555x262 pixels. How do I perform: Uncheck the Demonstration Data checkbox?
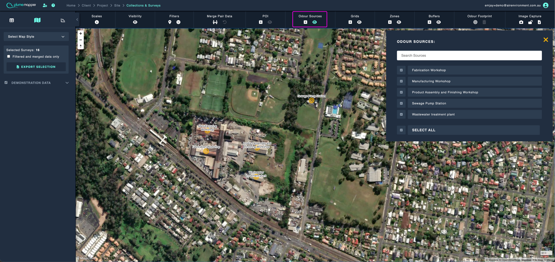pyautogui.click(x=6, y=83)
